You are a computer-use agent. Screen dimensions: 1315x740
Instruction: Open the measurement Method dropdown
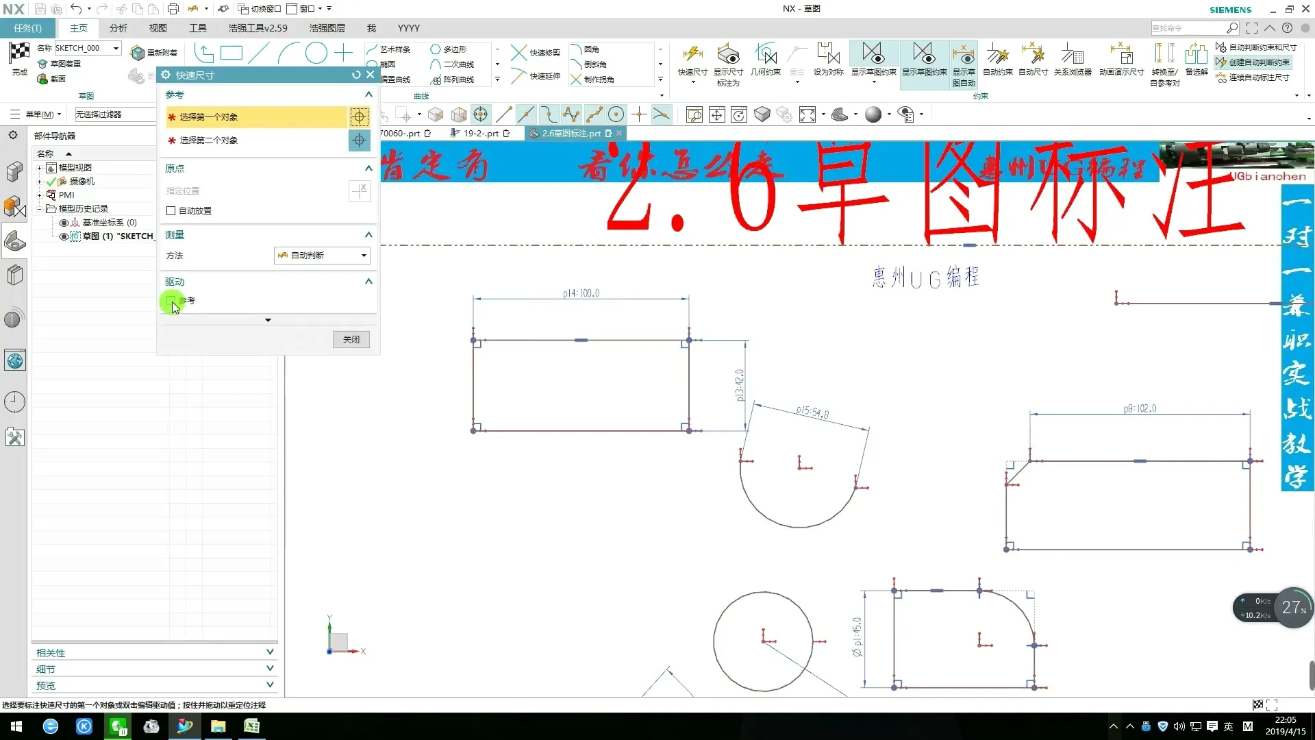tap(322, 255)
